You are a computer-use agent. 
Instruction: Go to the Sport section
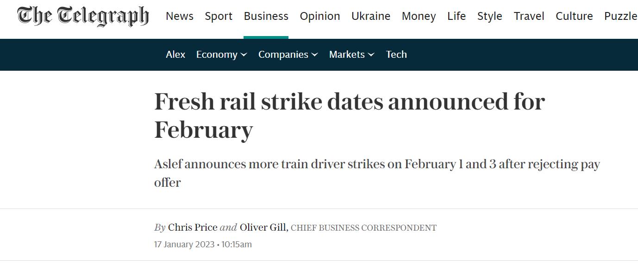[219, 16]
